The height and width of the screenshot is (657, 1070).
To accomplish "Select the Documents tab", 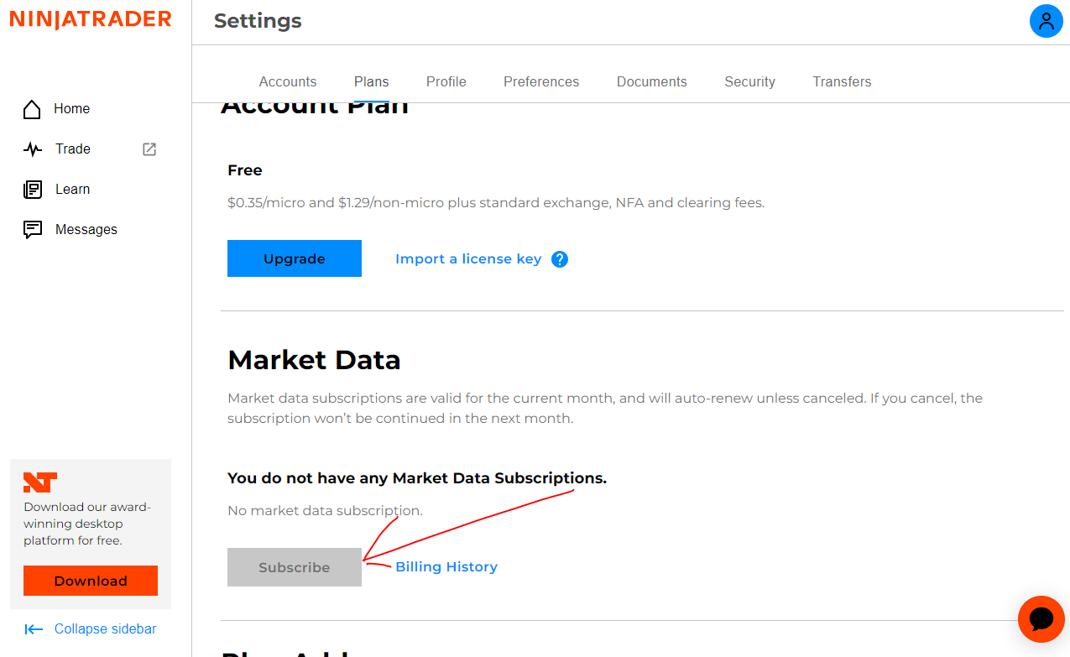I will 651,81.
